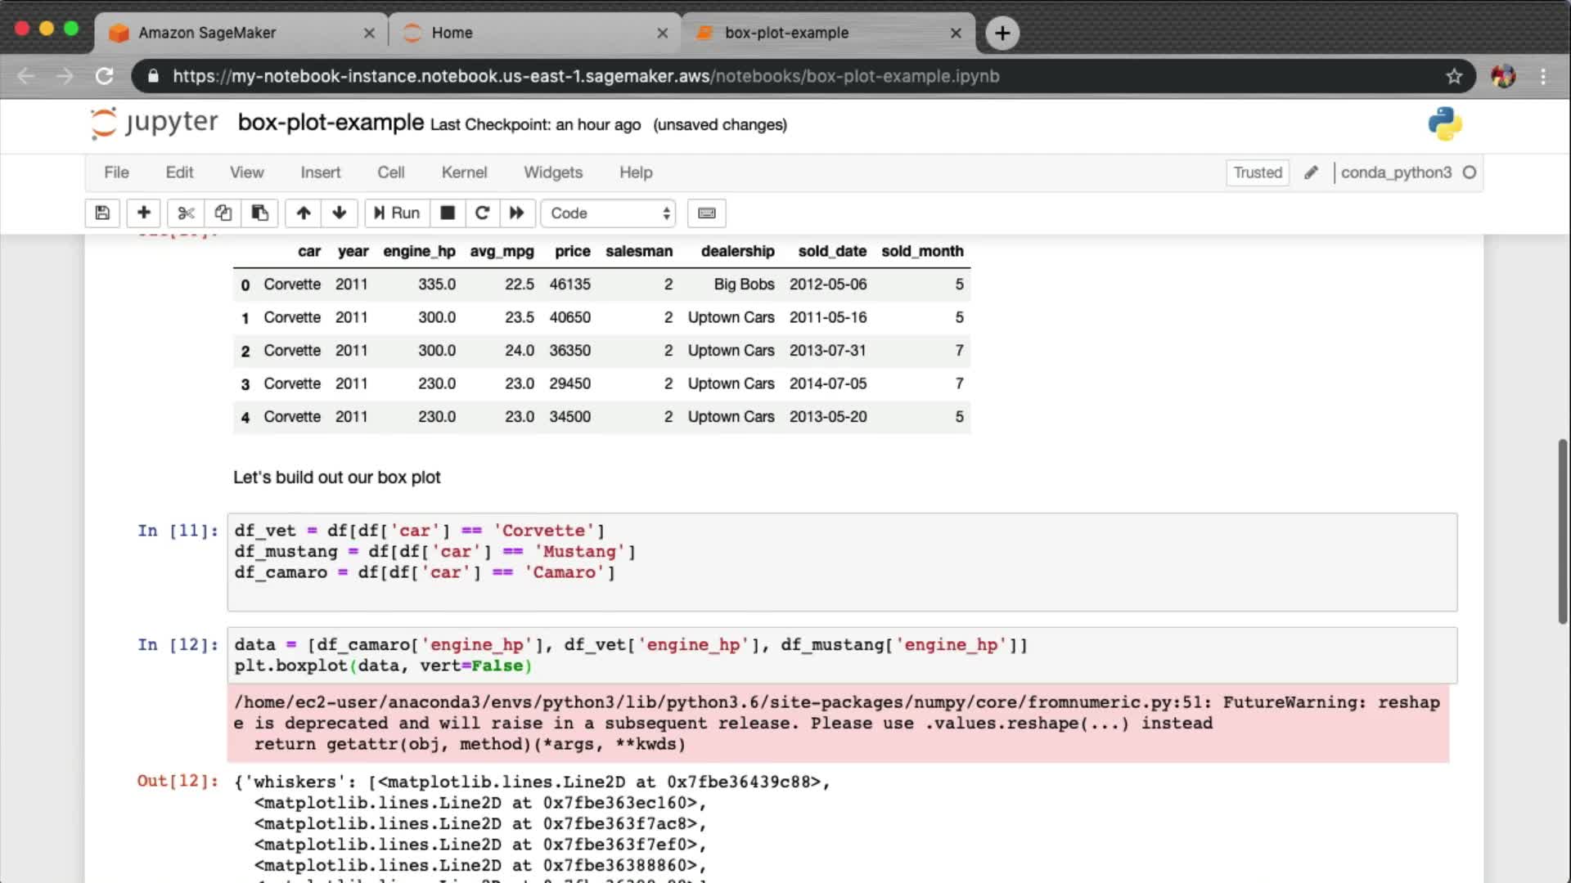Restart the kernel icon

[482, 213]
